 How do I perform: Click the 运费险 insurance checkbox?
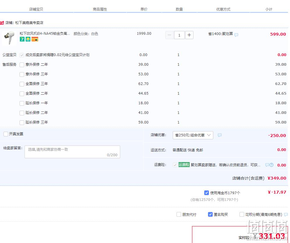click(175, 165)
